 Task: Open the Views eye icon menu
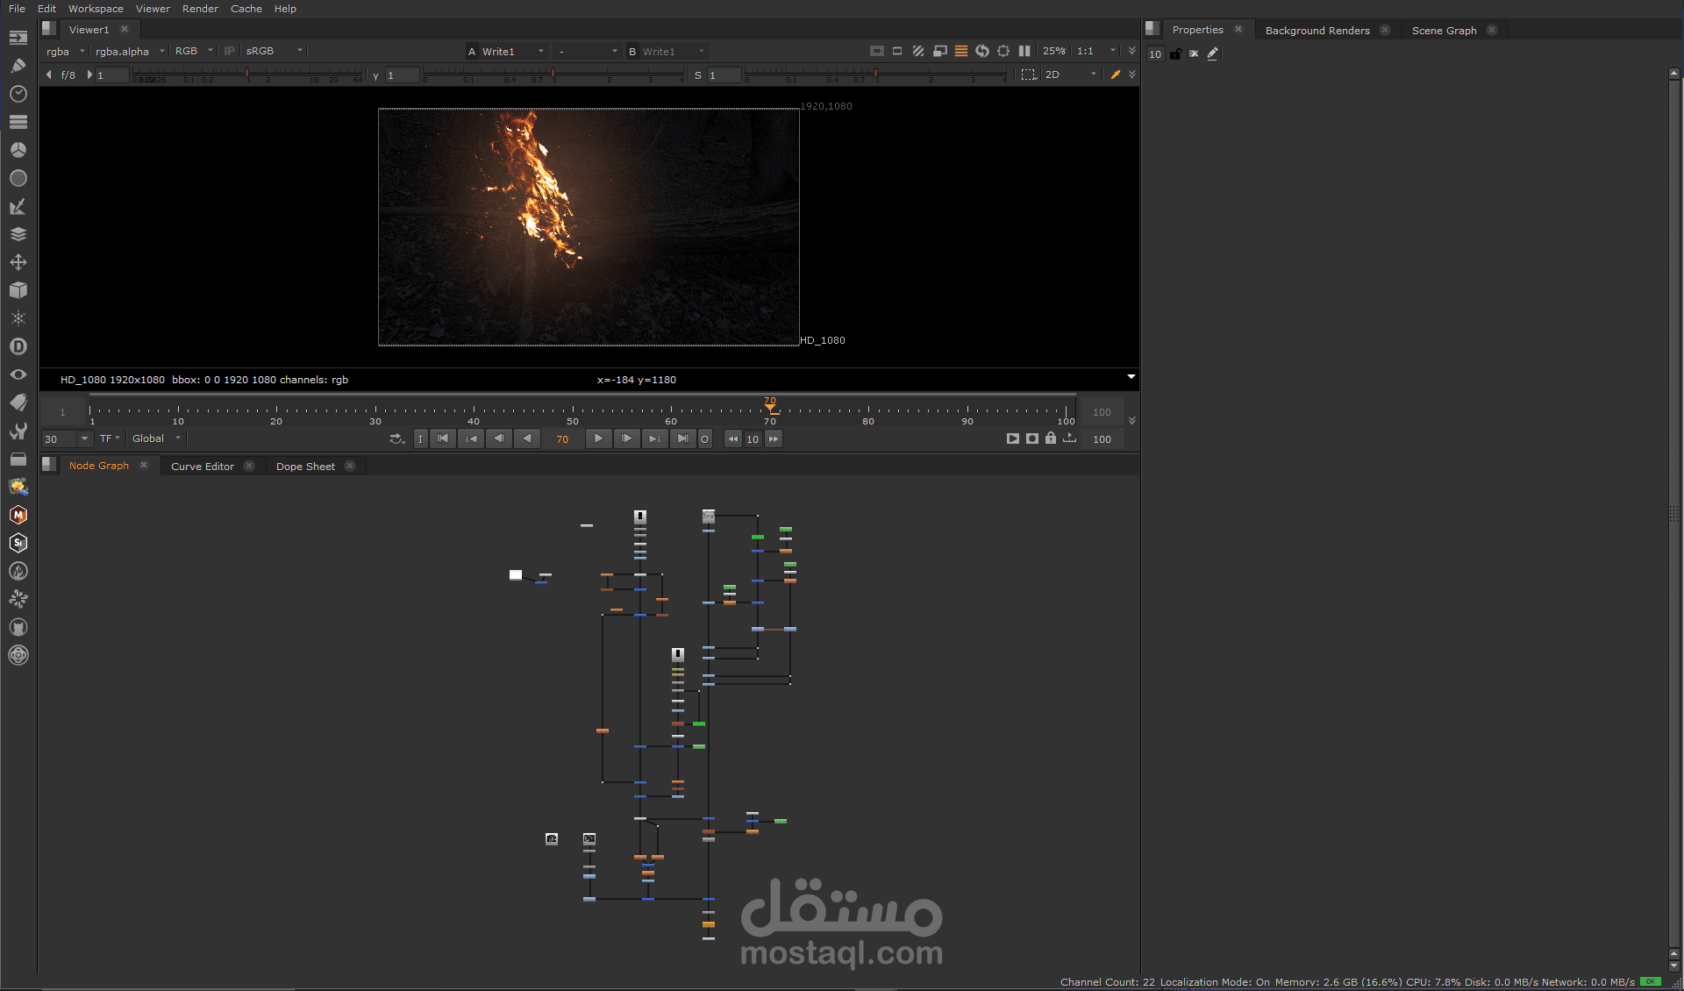[x=18, y=374]
